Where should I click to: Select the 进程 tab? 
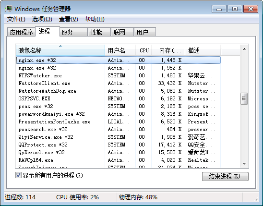tap(48, 31)
